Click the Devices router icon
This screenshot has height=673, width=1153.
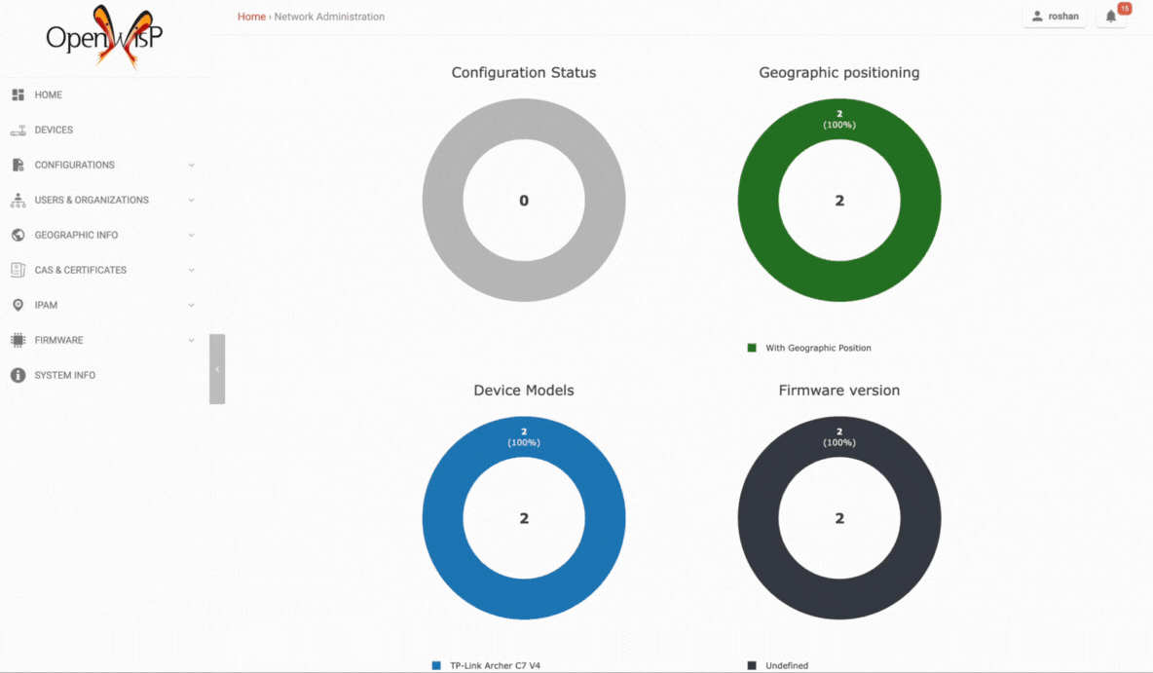point(19,131)
